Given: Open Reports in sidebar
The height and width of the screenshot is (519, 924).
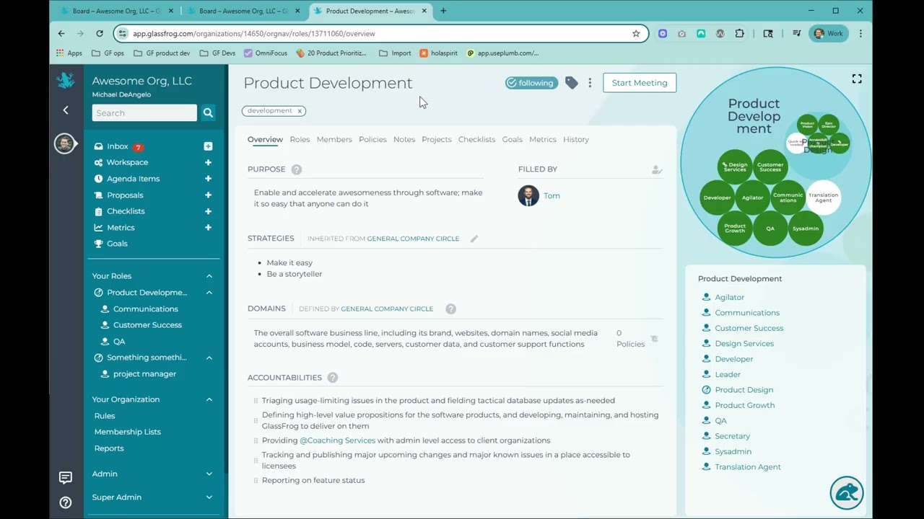Looking at the screenshot, I should [x=109, y=448].
